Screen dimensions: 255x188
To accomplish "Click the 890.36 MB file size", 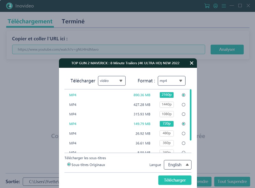I will point(142,95).
